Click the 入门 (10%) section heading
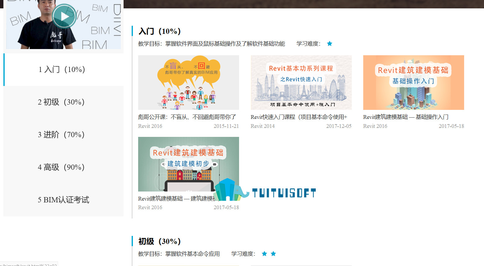 point(160,31)
